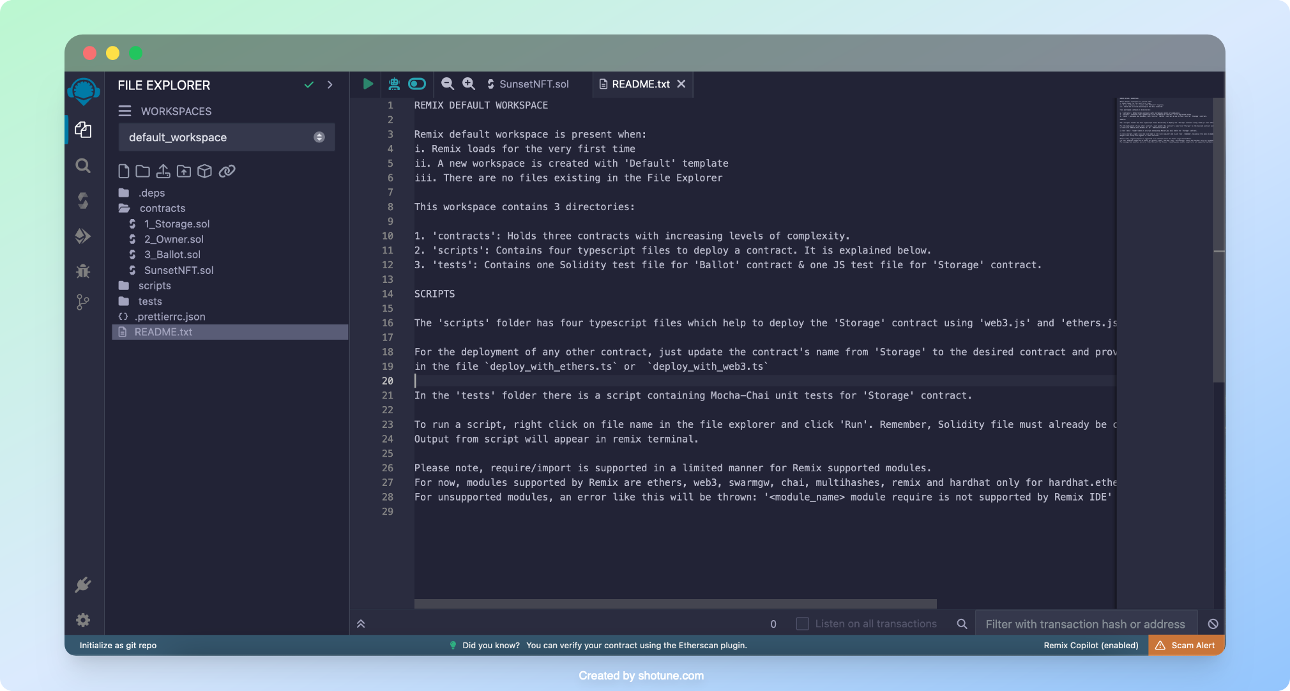Click Remix Copilot (enabled) status
Viewport: 1290px width, 691px height.
1091,645
